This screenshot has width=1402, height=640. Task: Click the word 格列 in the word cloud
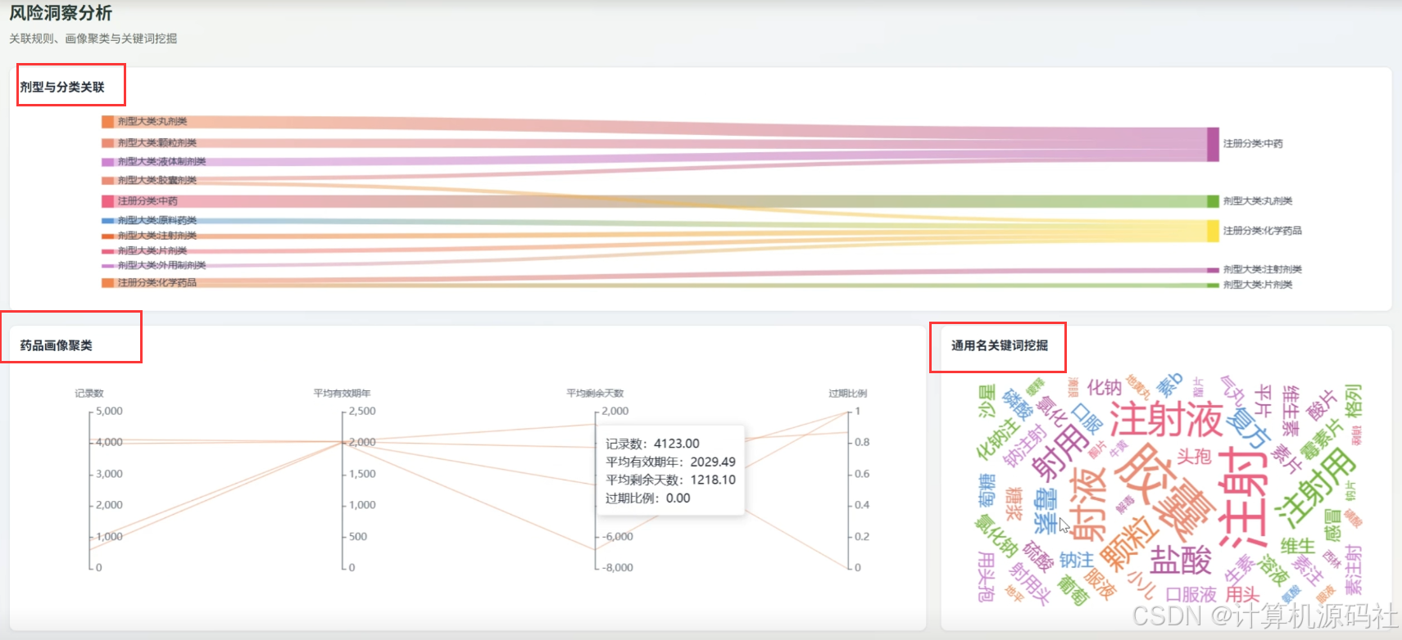tap(1354, 399)
